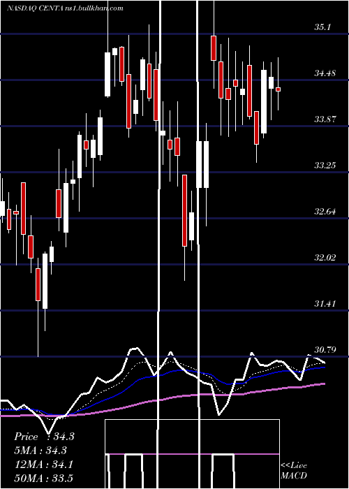Click the 33.25 price axis label
This screenshot has height=489, width=349.
[x=325, y=166]
